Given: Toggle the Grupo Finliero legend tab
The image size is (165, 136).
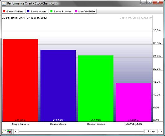Looking at the screenshot, I should click(x=13, y=11).
